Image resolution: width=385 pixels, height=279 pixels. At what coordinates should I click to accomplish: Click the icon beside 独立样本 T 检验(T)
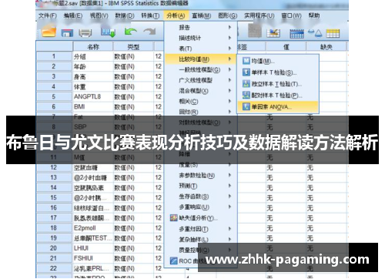click(246, 84)
